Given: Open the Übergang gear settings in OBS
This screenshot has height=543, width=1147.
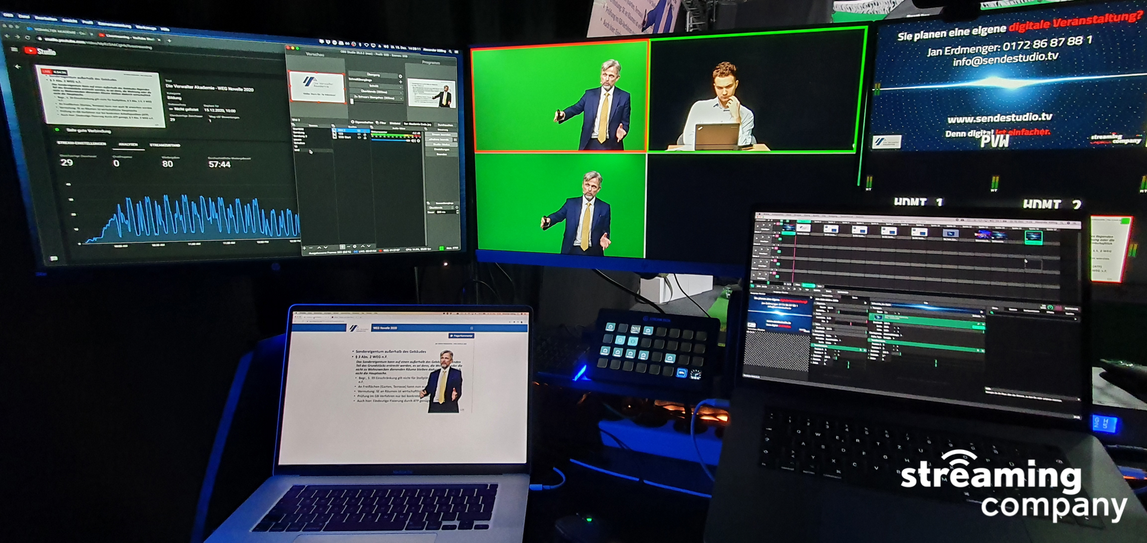Looking at the screenshot, I should tap(400, 76).
